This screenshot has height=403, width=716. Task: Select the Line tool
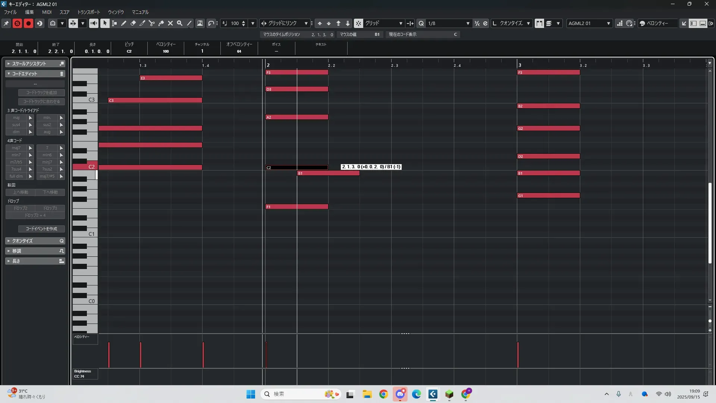(189, 23)
